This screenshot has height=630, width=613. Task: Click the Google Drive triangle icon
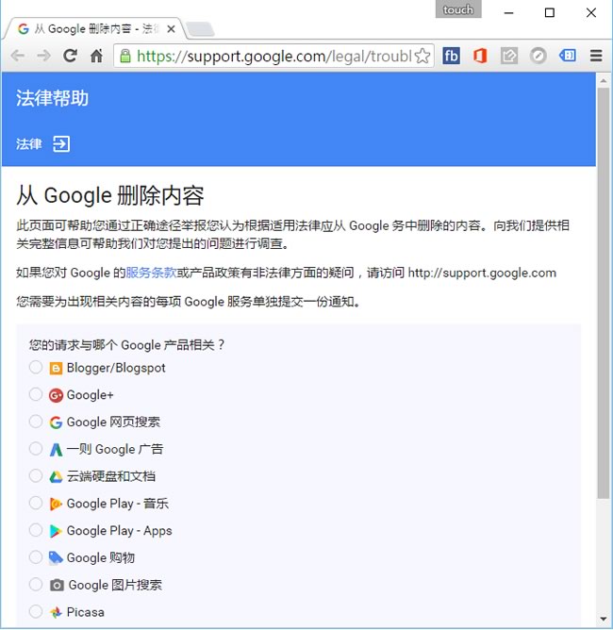pos(56,477)
